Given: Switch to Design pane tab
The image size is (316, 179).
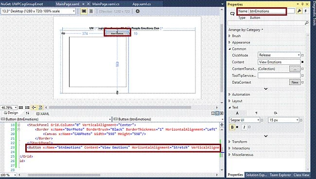Looking at the screenshot, I should pyautogui.click(x=11, y=113).
